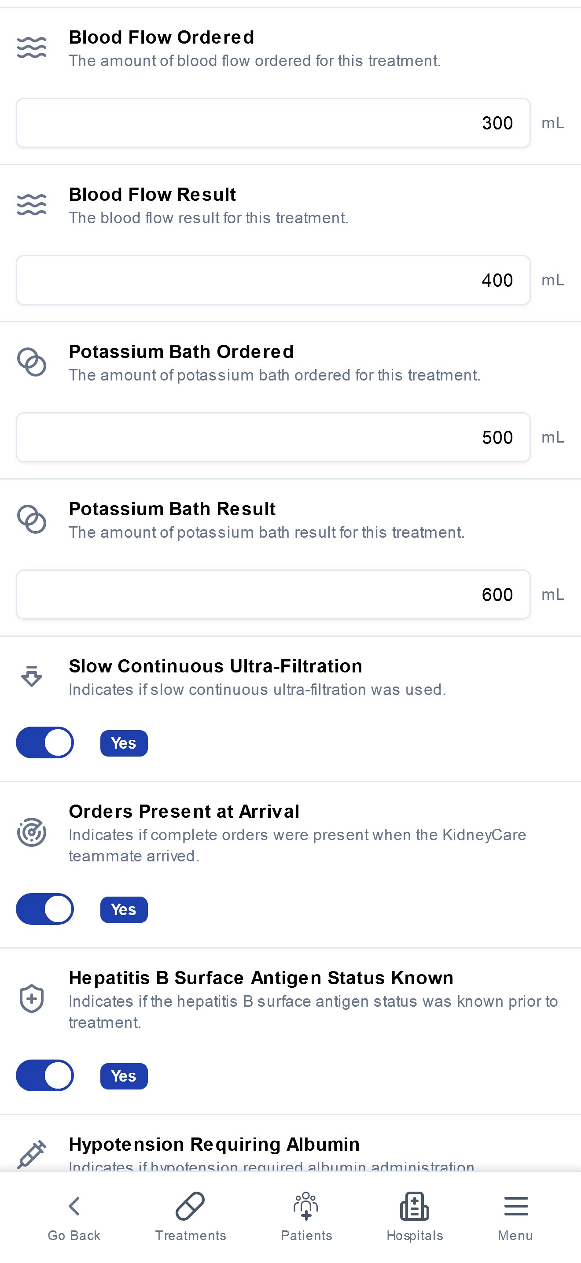Toggle off Slow Continuous Ultra-Filtration switch
The image size is (581, 1263).
tap(45, 742)
